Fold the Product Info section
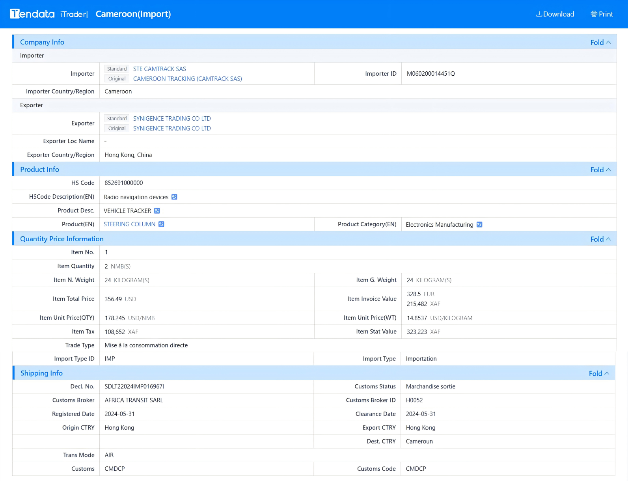Image resolution: width=628 pixels, height=481 pixels. [x=600, y=170]
